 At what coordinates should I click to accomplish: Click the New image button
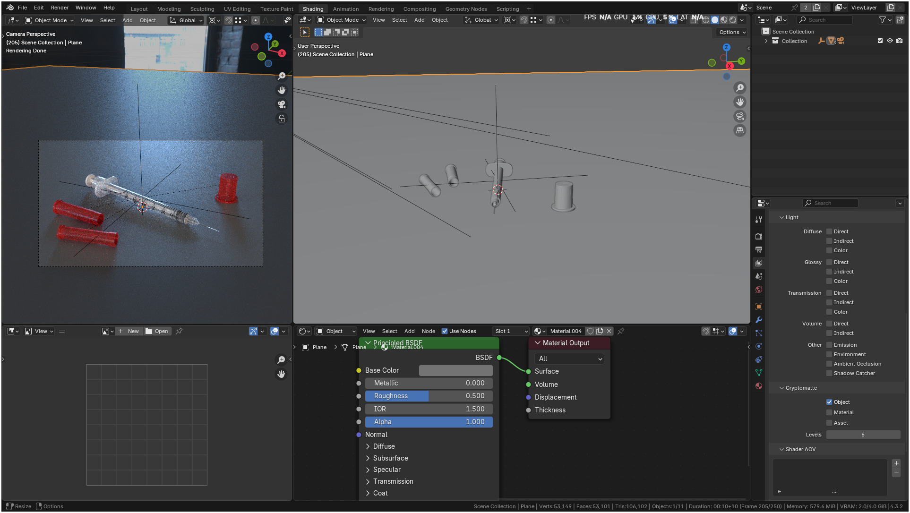[x=129, y=331]
